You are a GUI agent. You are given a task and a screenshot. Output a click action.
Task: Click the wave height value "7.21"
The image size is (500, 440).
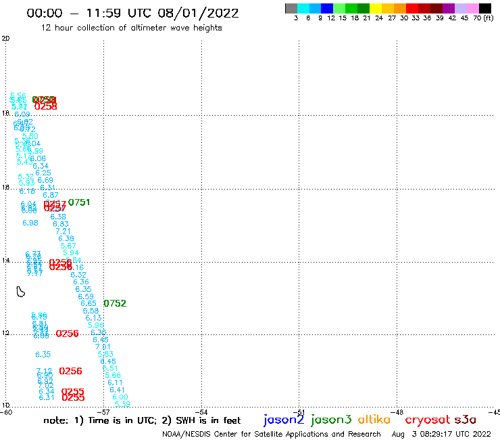tap(63, 231)
